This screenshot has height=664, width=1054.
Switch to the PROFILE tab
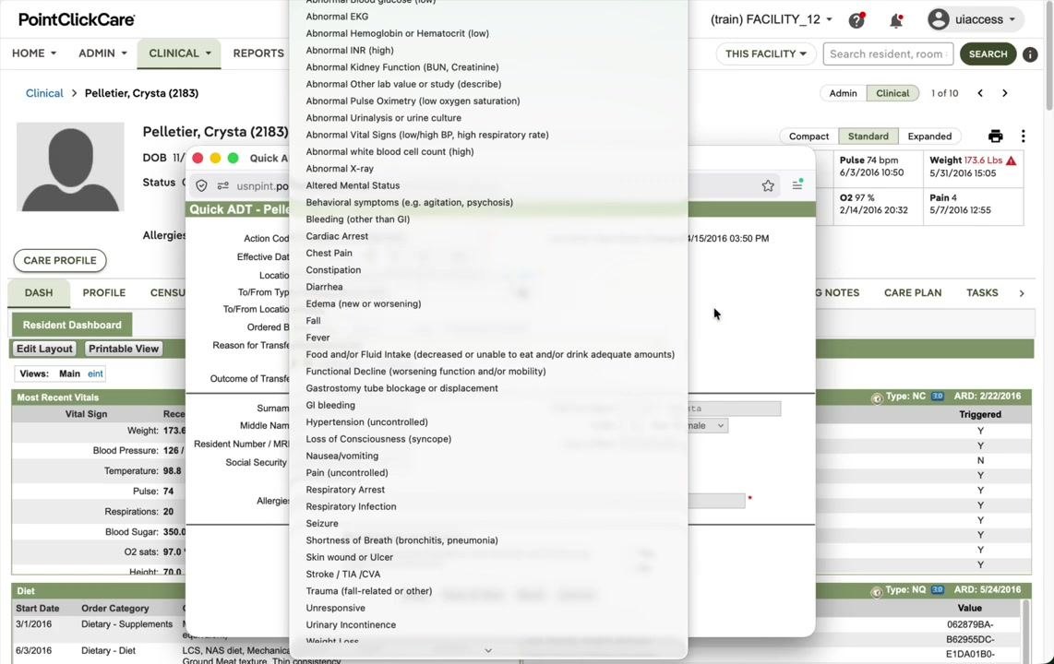tap(104, 292)
